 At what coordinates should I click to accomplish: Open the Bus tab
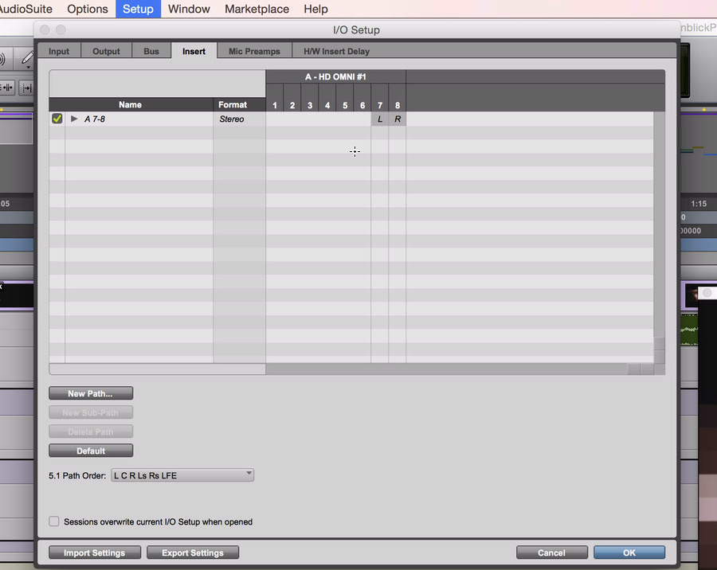click(x=151, y=52)
